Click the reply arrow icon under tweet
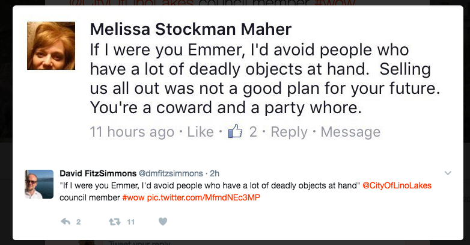 [66, 222]
